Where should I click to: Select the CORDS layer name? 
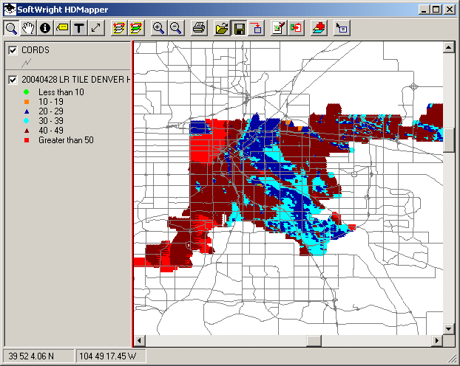(x=35, y=50)
